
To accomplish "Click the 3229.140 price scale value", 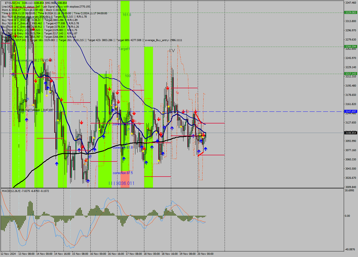I will (351, 67).
